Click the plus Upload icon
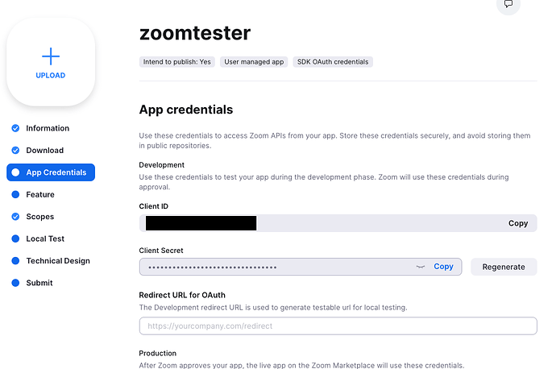The width and height of the screenshot is (556, 369). click(51, 56)
